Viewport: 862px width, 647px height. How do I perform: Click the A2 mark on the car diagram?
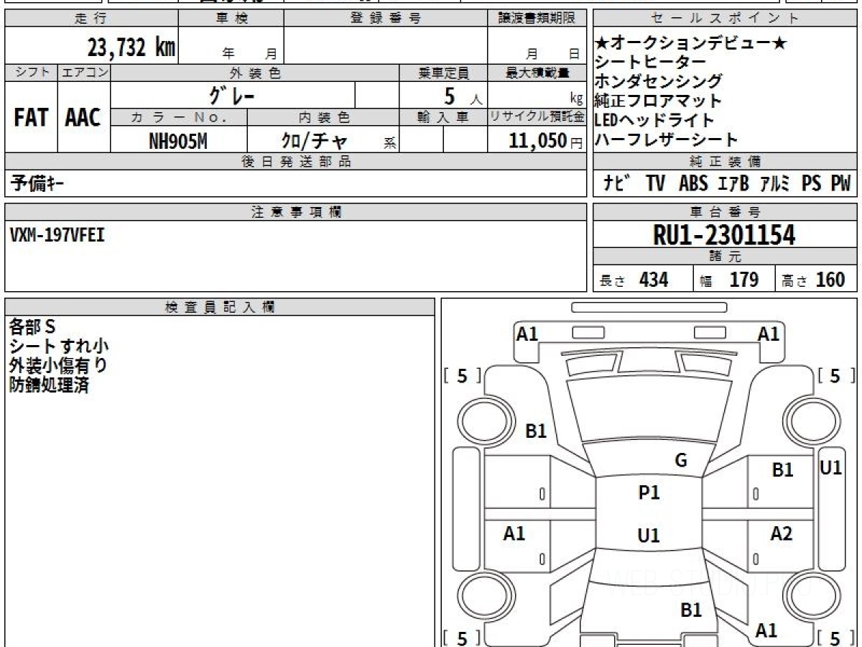(x=782, y=533)
